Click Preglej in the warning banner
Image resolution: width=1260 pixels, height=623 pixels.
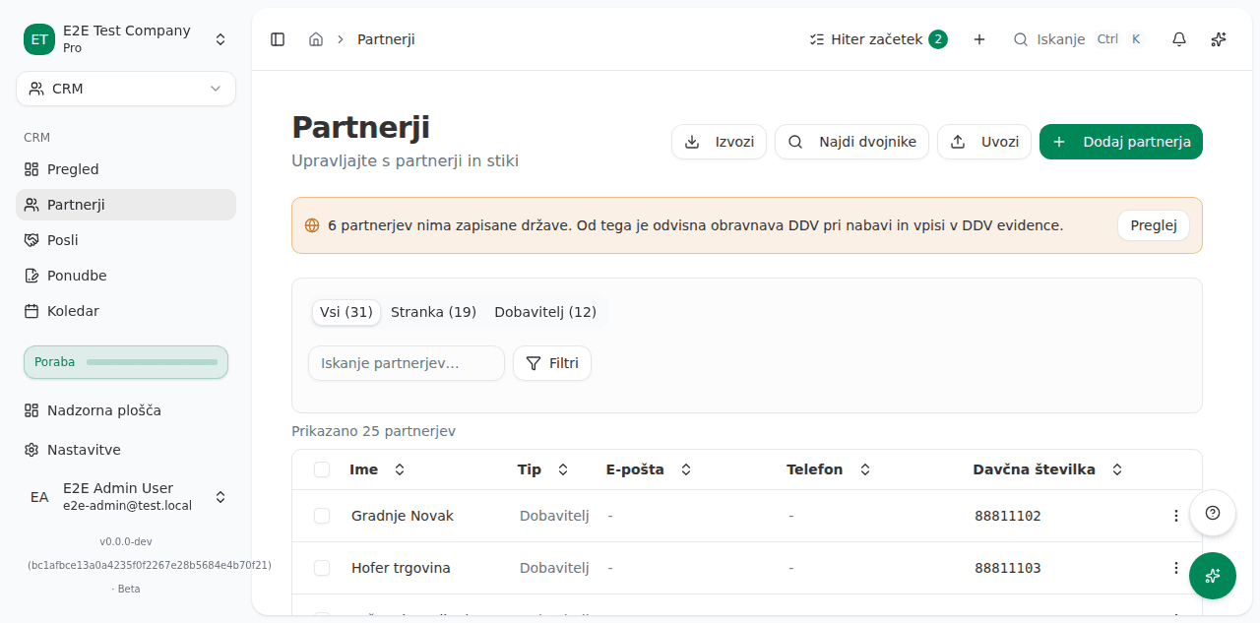(1154, 225)
